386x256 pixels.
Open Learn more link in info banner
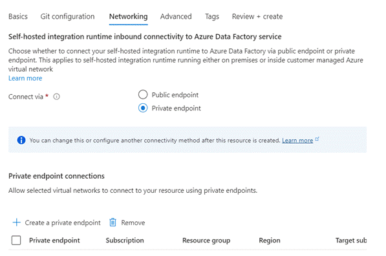coord(297,141)
